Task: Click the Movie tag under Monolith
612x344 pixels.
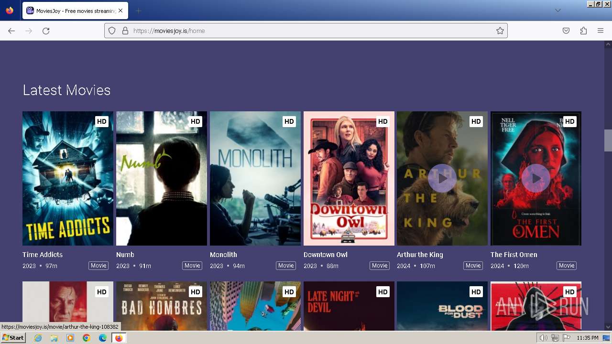Action: pyautogui.click(x=286, y=266)
